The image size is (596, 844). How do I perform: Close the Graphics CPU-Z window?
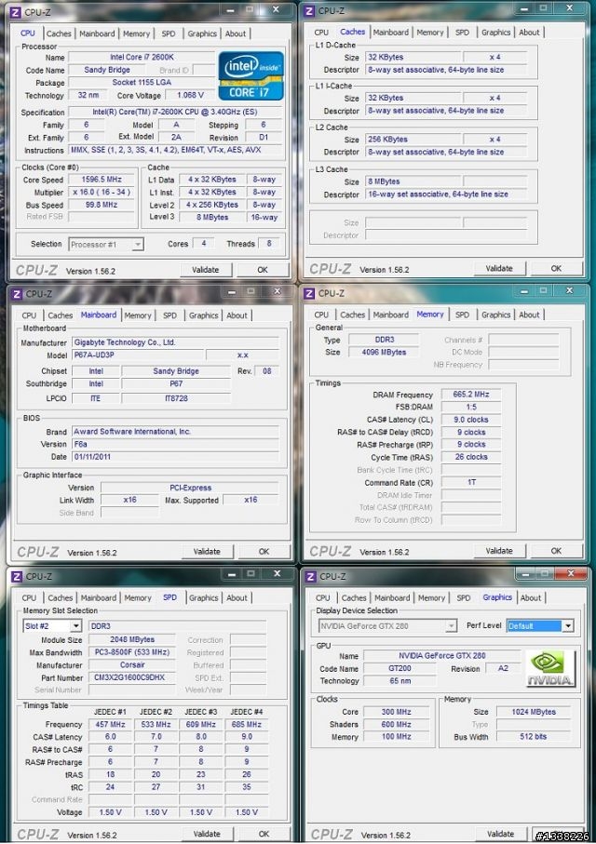(x=571, y=574)
